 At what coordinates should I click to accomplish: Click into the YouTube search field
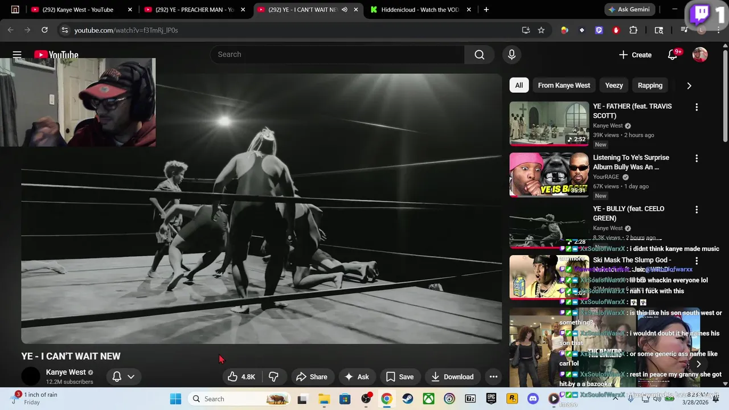337,55
